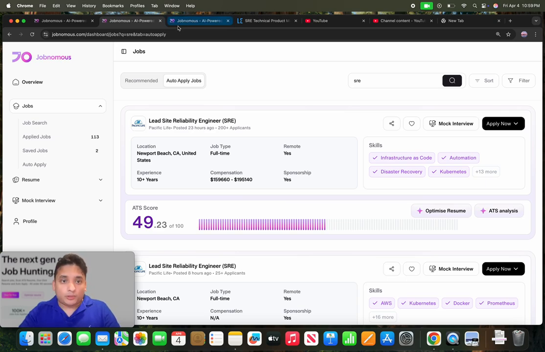Click the search field containing sre
The height and width of the screenshot is (352, 545).
point(395,81)
